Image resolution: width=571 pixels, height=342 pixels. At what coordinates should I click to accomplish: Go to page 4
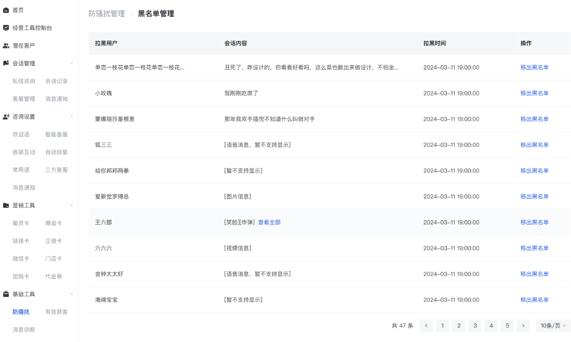(491, 325)
